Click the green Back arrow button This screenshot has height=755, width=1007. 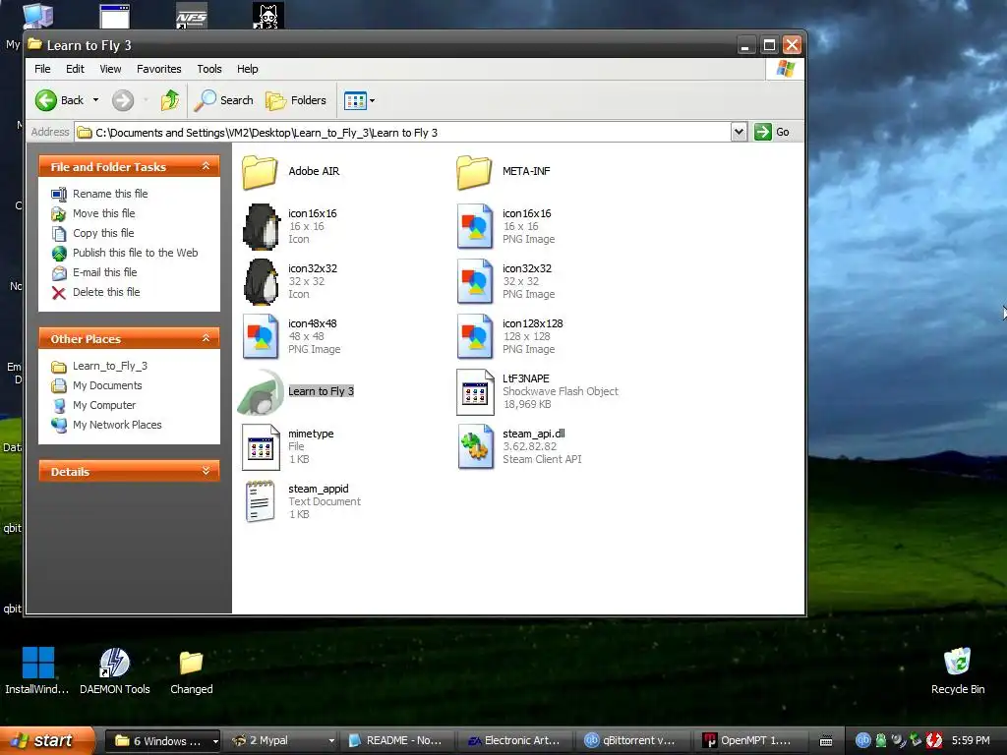coord(46,100)
